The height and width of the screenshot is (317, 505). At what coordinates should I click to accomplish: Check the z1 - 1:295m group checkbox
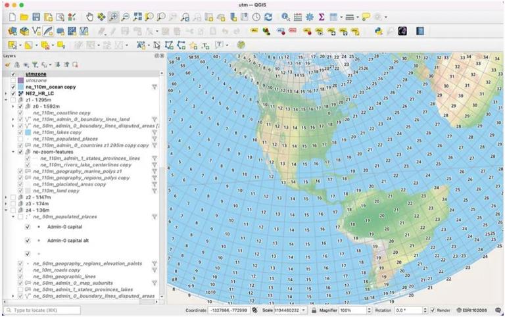[13, 100]
